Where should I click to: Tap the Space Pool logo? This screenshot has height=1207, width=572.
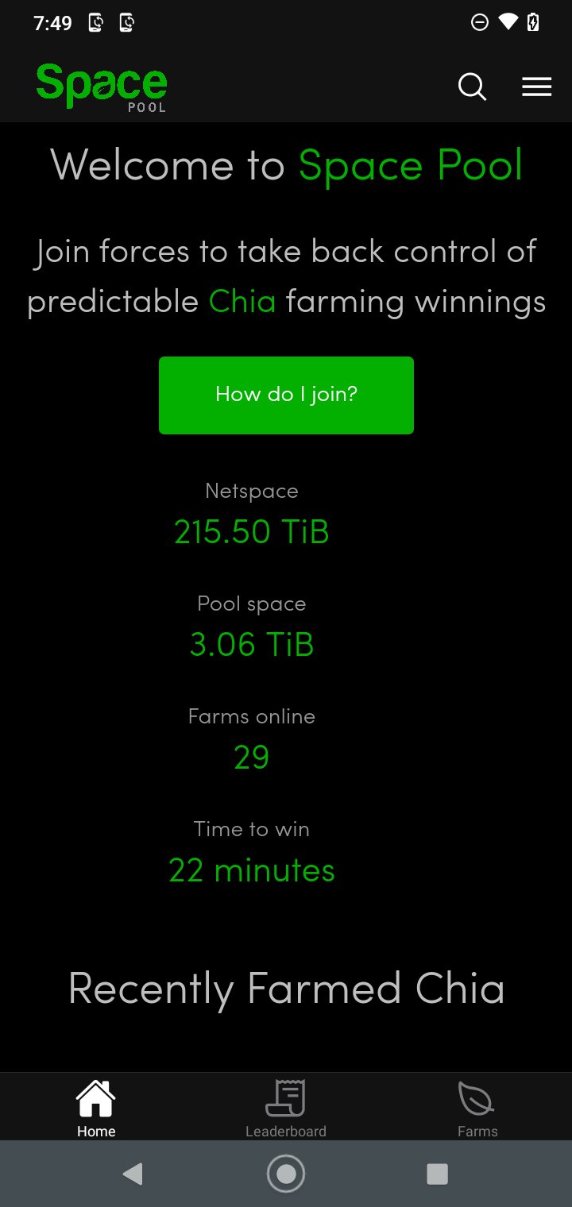(x=101, y=86)
